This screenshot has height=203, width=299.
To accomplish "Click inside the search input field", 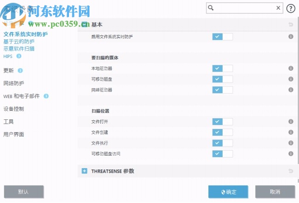I will click(x=244, y=8).
